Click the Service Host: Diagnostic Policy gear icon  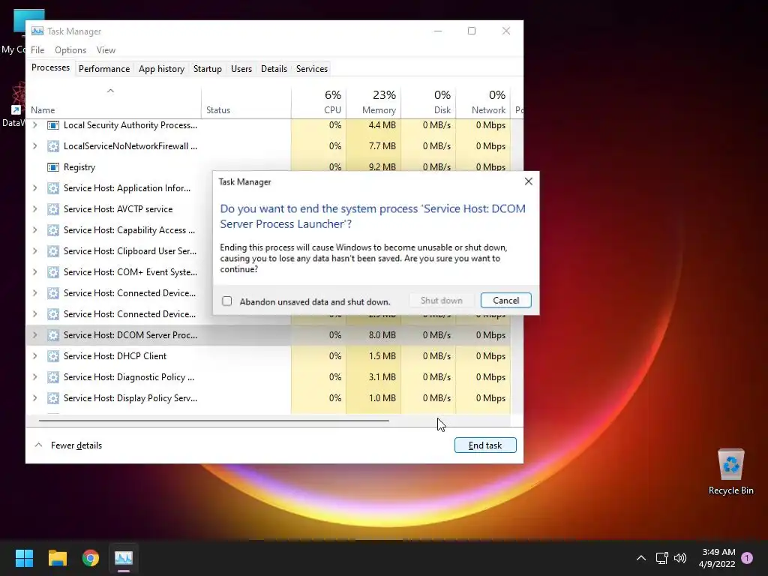53,378
